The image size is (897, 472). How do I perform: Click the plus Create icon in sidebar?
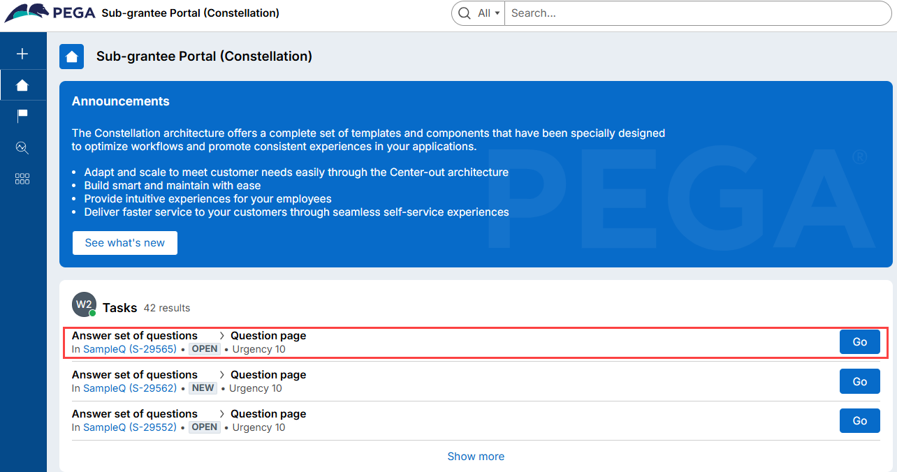coord(22,54)
